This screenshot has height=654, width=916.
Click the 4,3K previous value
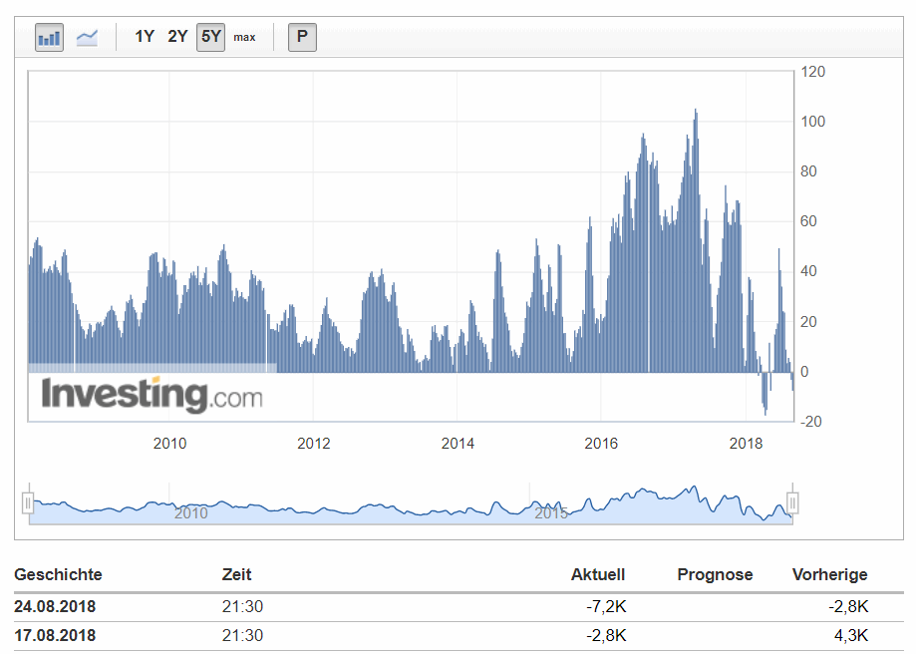pyautogui.click(x=851, y=635)
